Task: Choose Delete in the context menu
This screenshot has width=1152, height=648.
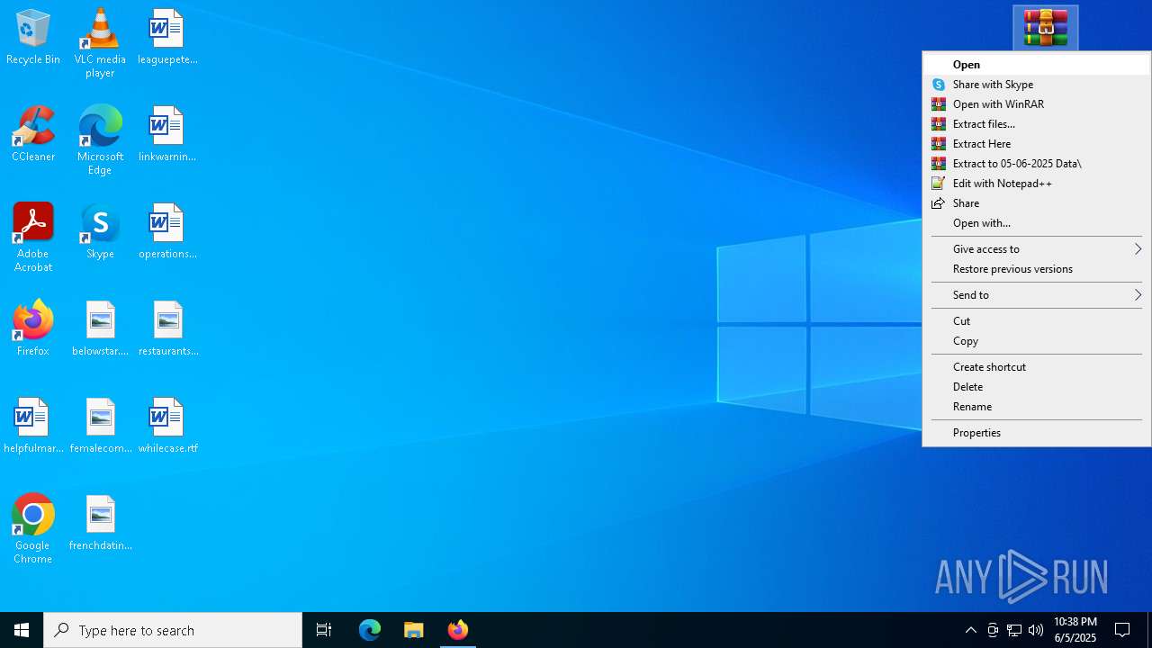Action: [x=1037, y=387]
